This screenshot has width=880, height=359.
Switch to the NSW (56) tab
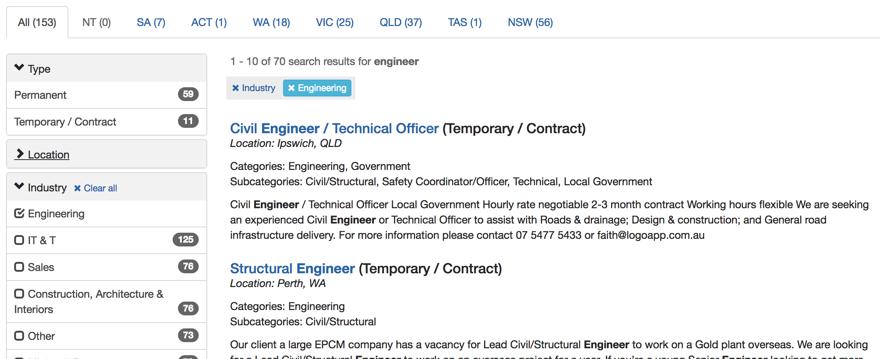click(530, 23)
